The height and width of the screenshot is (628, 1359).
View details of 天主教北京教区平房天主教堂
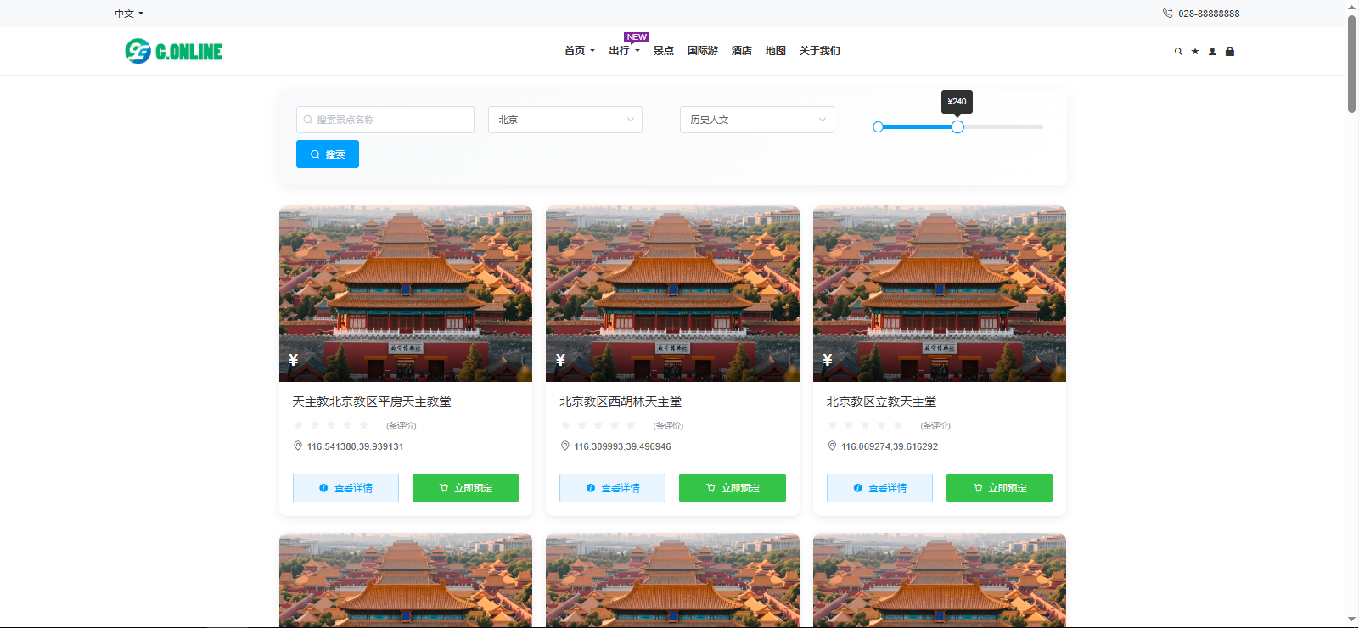[x=345, y=488]
